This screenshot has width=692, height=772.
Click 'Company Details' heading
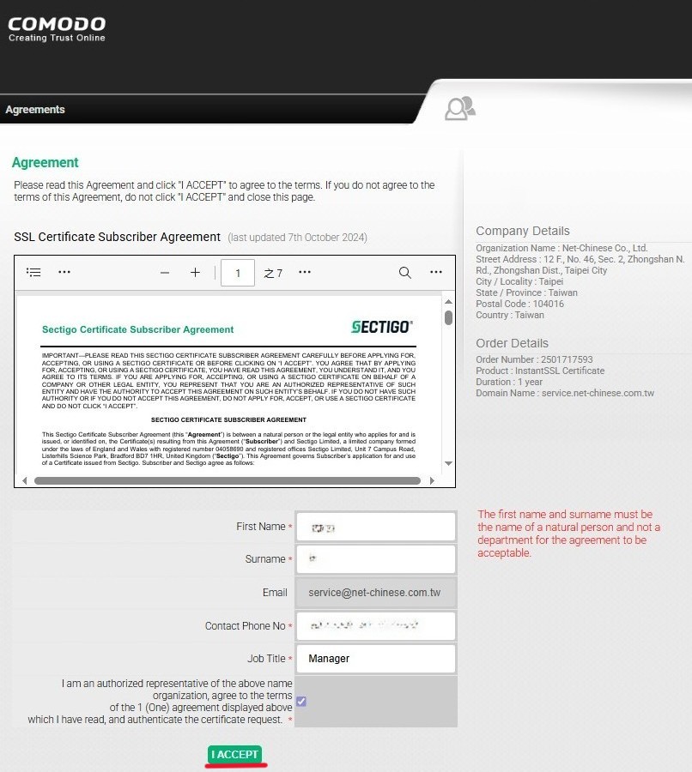coord(523,231)
